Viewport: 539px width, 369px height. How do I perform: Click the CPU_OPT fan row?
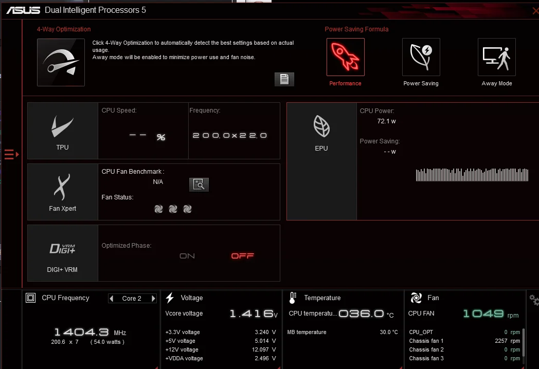[464, 332]
